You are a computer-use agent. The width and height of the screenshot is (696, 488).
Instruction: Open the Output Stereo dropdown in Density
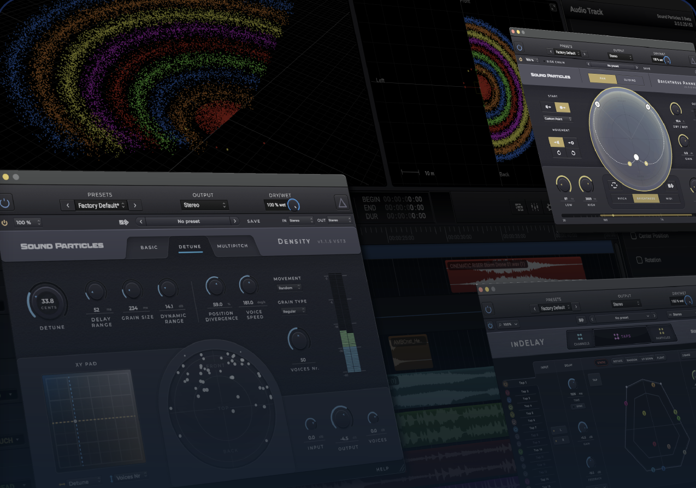(204, 205)
